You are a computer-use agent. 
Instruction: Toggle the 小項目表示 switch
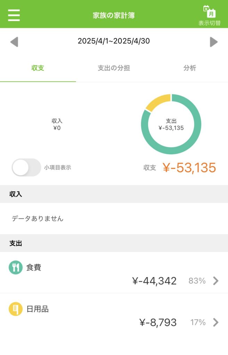[x=26, y=167]
